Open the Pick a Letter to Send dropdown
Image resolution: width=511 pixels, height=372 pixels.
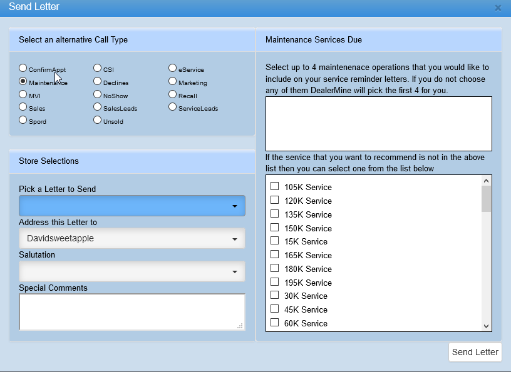click(132, 206)
